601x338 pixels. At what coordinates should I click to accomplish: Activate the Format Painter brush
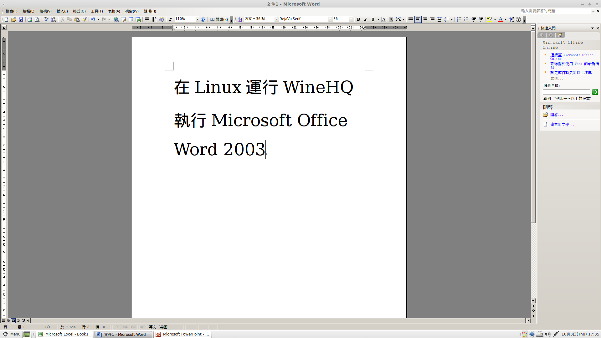click(84, 19)
